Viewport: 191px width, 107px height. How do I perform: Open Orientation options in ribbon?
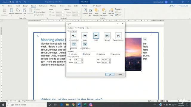pos(18,12)
